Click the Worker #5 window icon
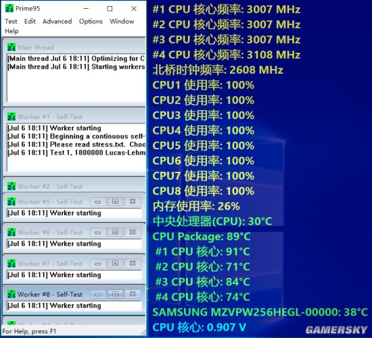Image resolution: width=372 pixels, height=338 pixels. pos(11,201)
